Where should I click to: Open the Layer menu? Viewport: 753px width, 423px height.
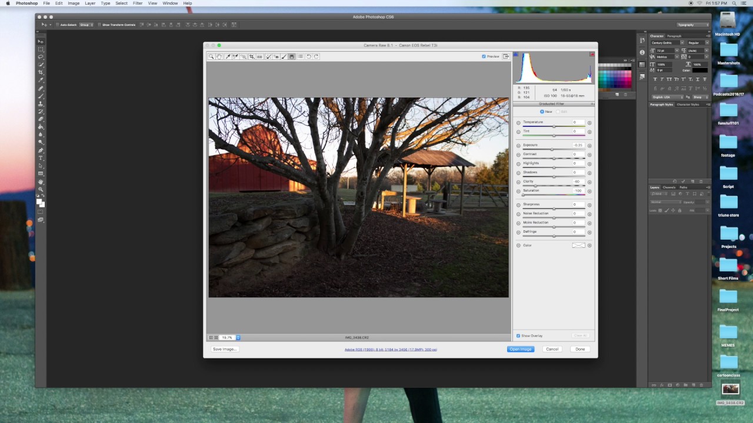coord(90,4)
